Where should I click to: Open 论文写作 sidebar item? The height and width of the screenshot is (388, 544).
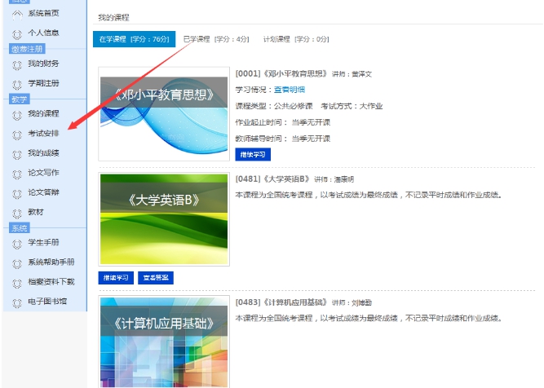pyautogui.click(x=44, y=172)
